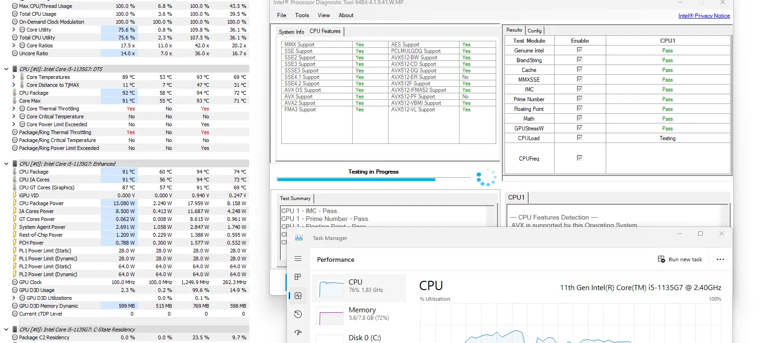Click the Task Manager title bar app icon
The width and height of the screenshot is (770, 343).
pos(299,238)
